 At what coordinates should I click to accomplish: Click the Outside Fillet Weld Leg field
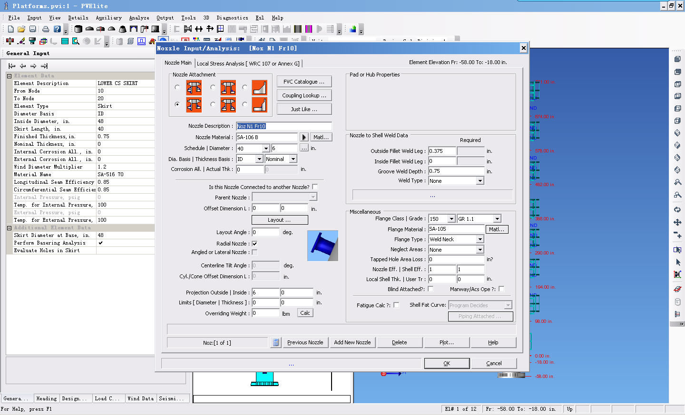click(x=442, y=151)
